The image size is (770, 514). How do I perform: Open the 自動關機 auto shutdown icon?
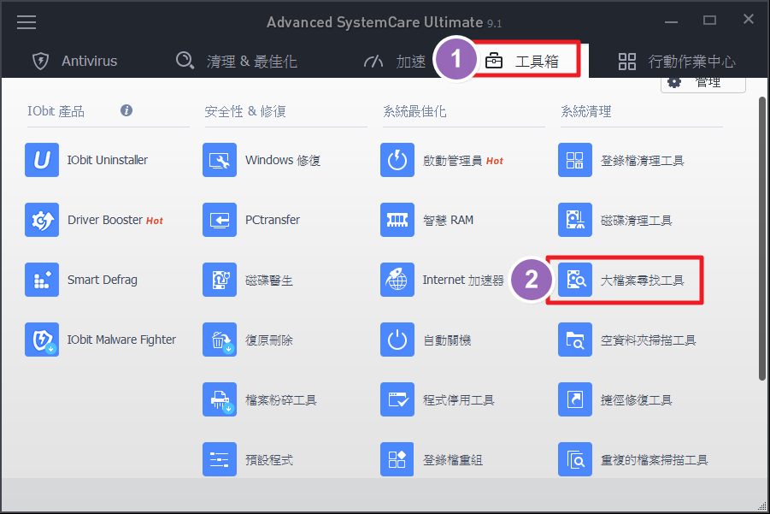(397, 340)
